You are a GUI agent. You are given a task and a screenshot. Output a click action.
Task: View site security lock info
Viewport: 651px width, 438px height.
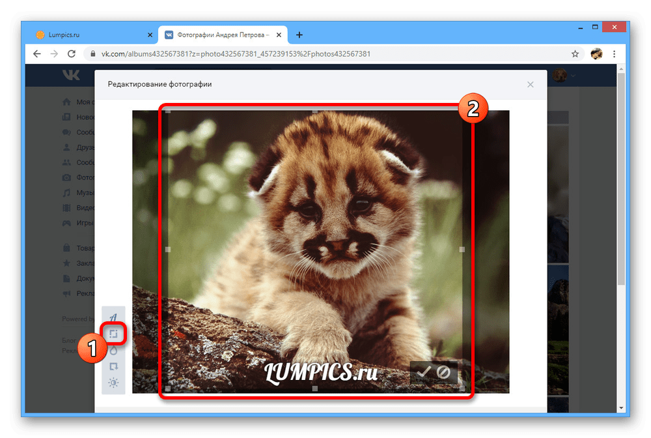(93, 53)
